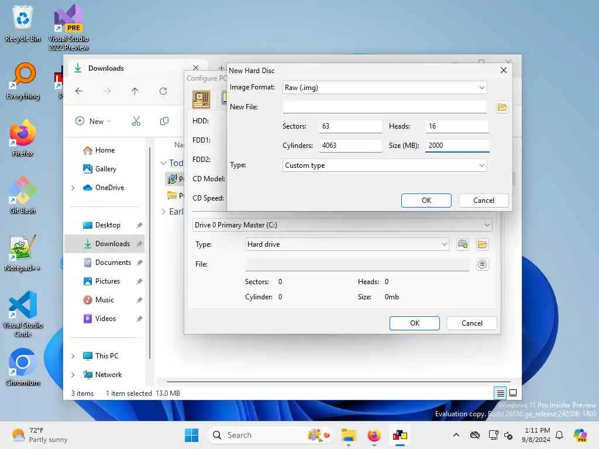Cancel the New Hard Disc dialog
This screenshot has width=599, height=449.
click(x=483, y=201)
